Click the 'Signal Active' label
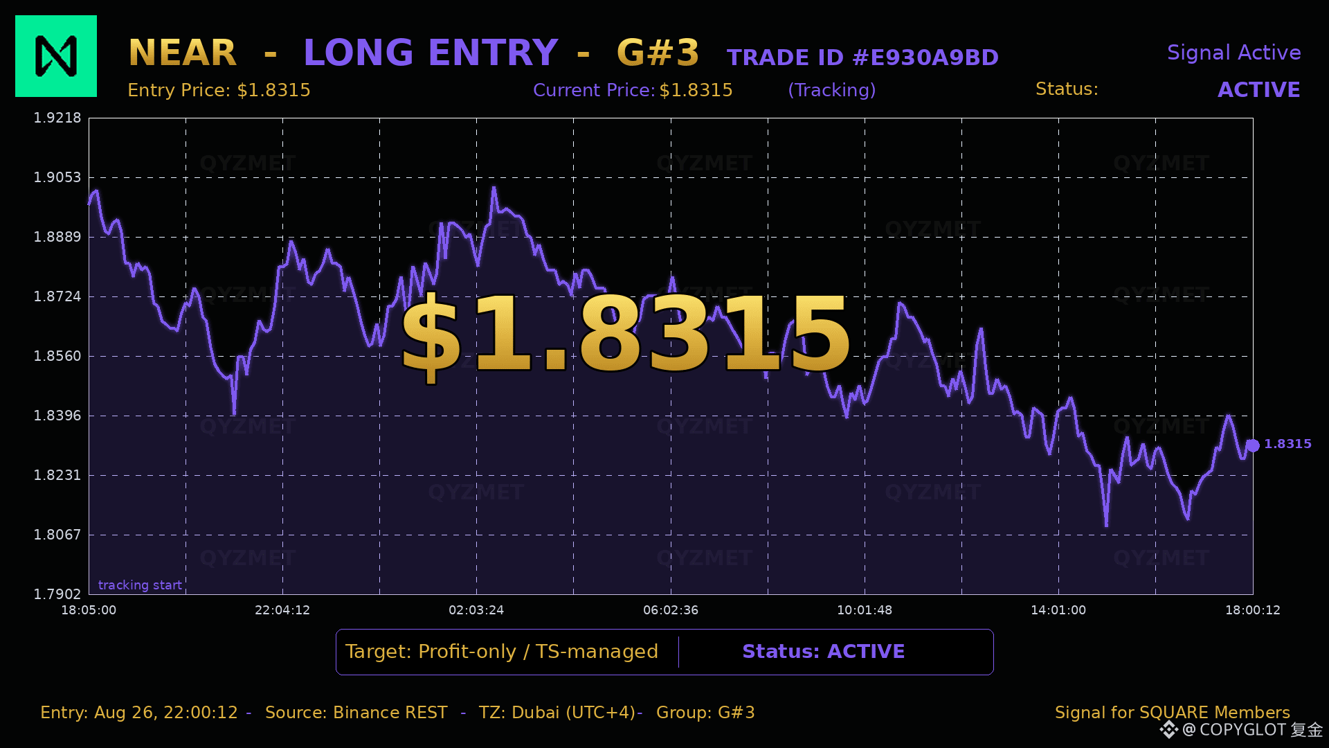 [x=1233, y=53]
